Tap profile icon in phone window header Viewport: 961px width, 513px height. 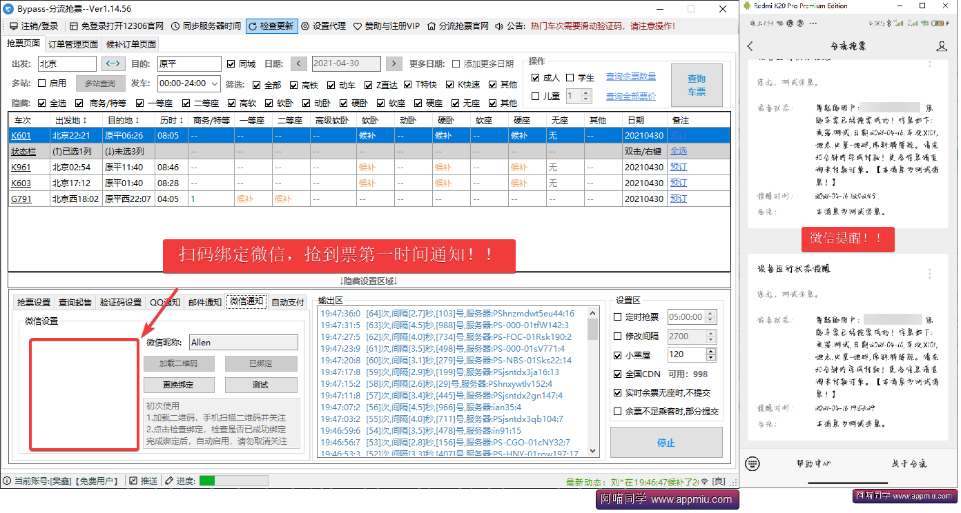[942, 46]
